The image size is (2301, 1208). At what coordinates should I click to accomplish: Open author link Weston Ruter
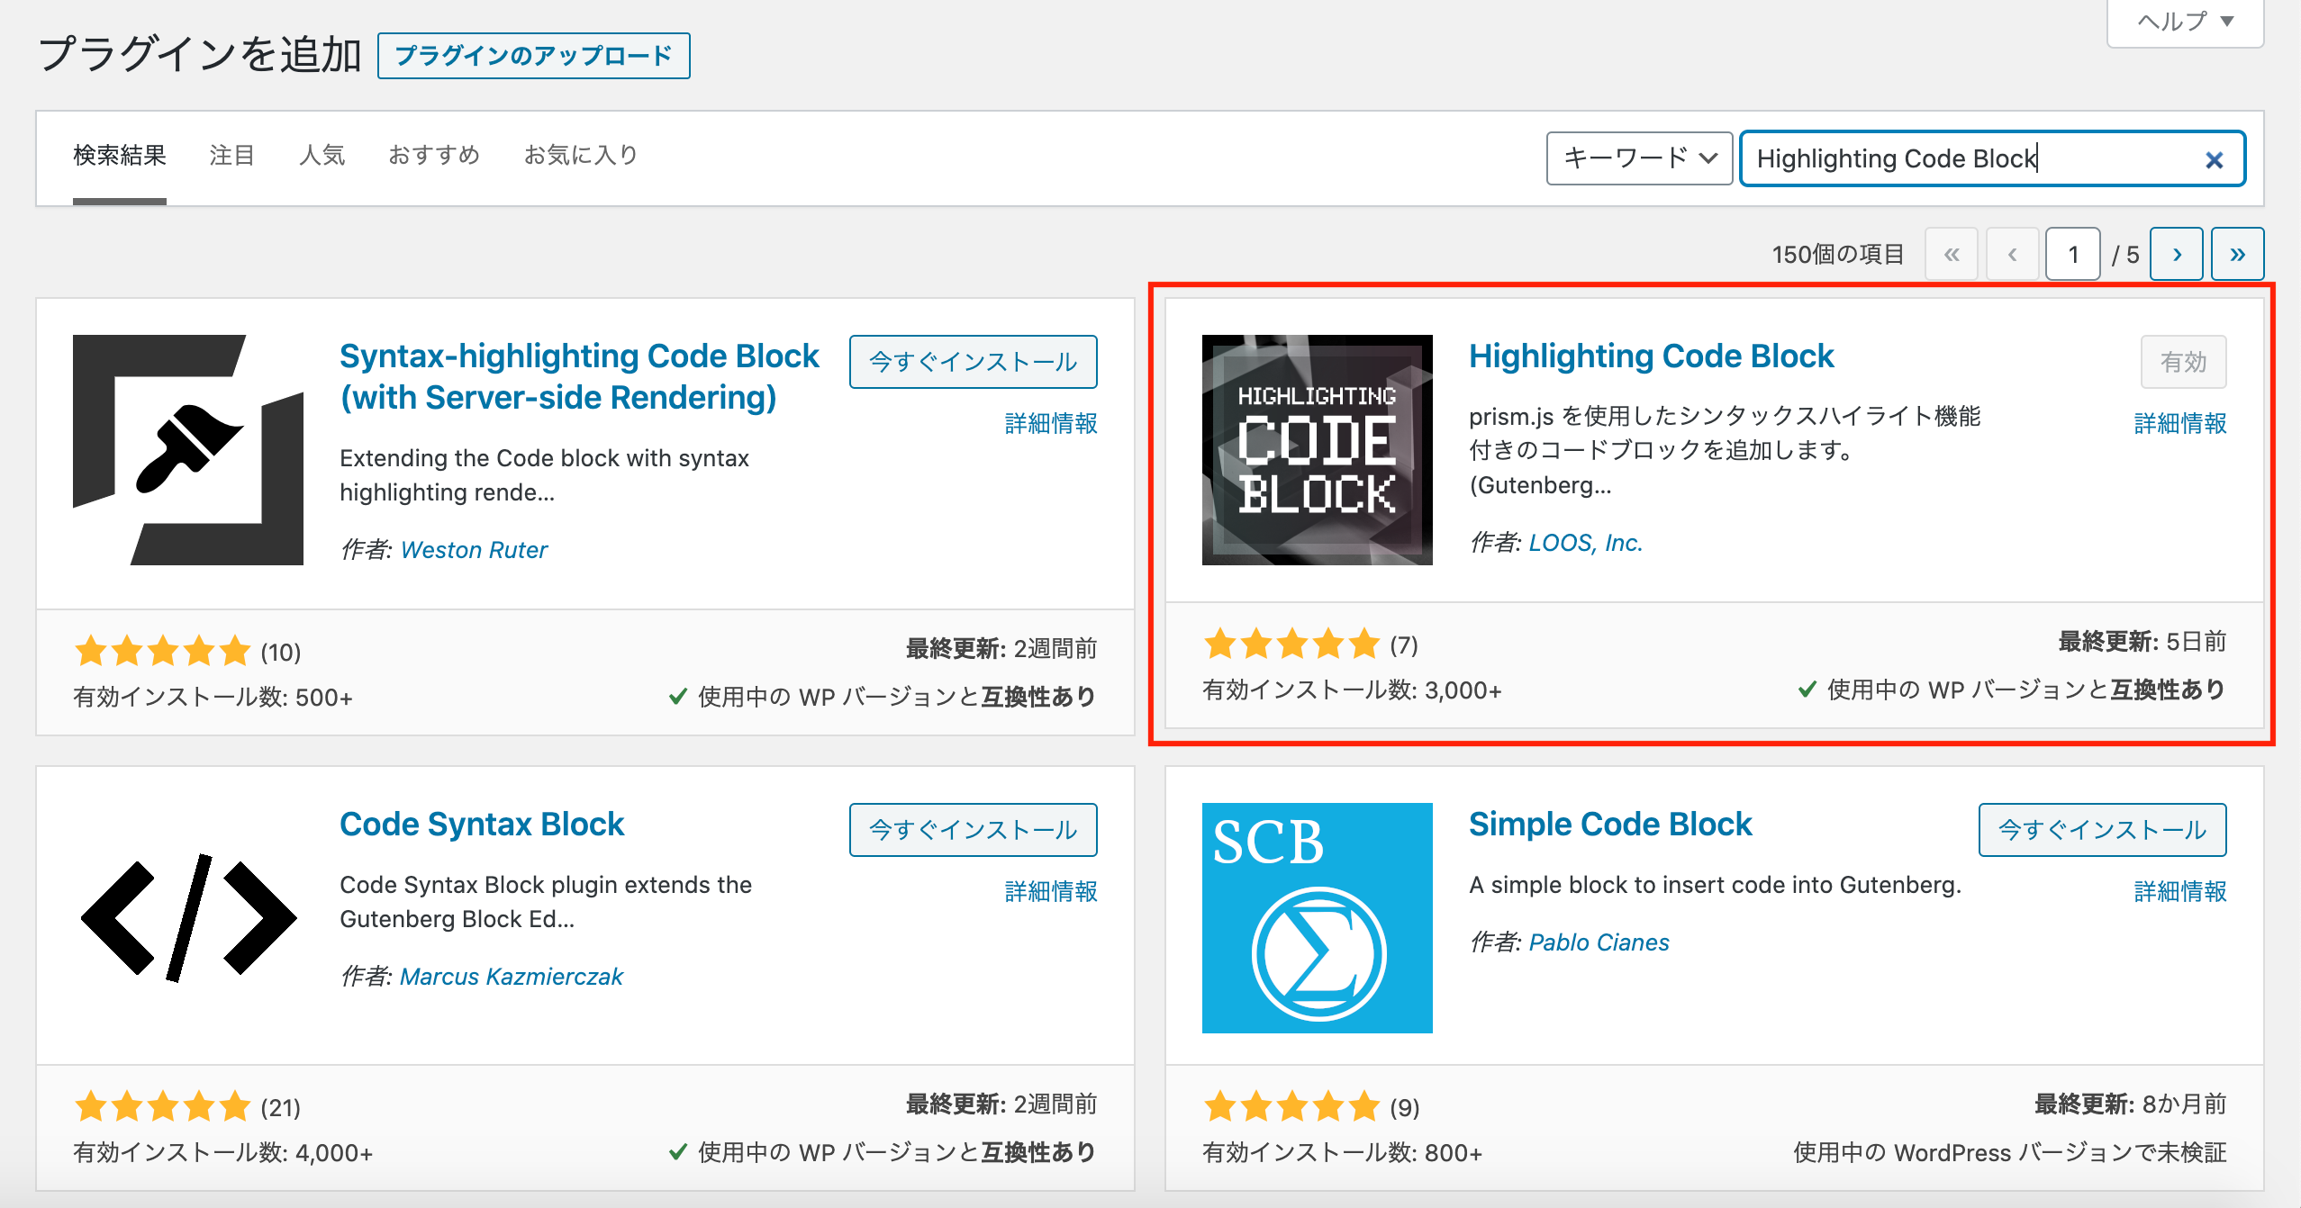pos(474,550)
